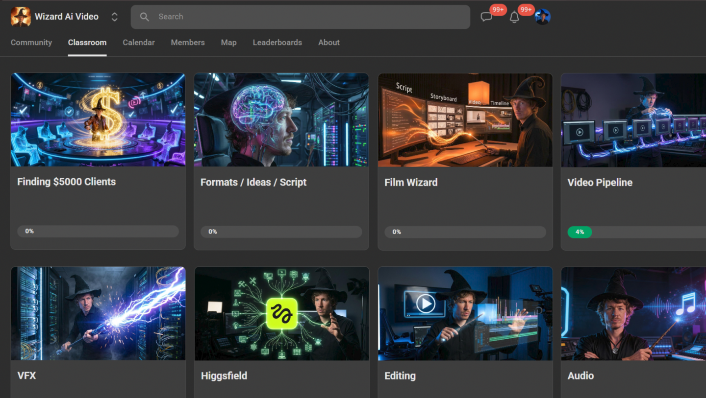Viewport: 706px width, 398px height.
Task: Click the Film Wizard progress bar
Action: pos(465,232)
